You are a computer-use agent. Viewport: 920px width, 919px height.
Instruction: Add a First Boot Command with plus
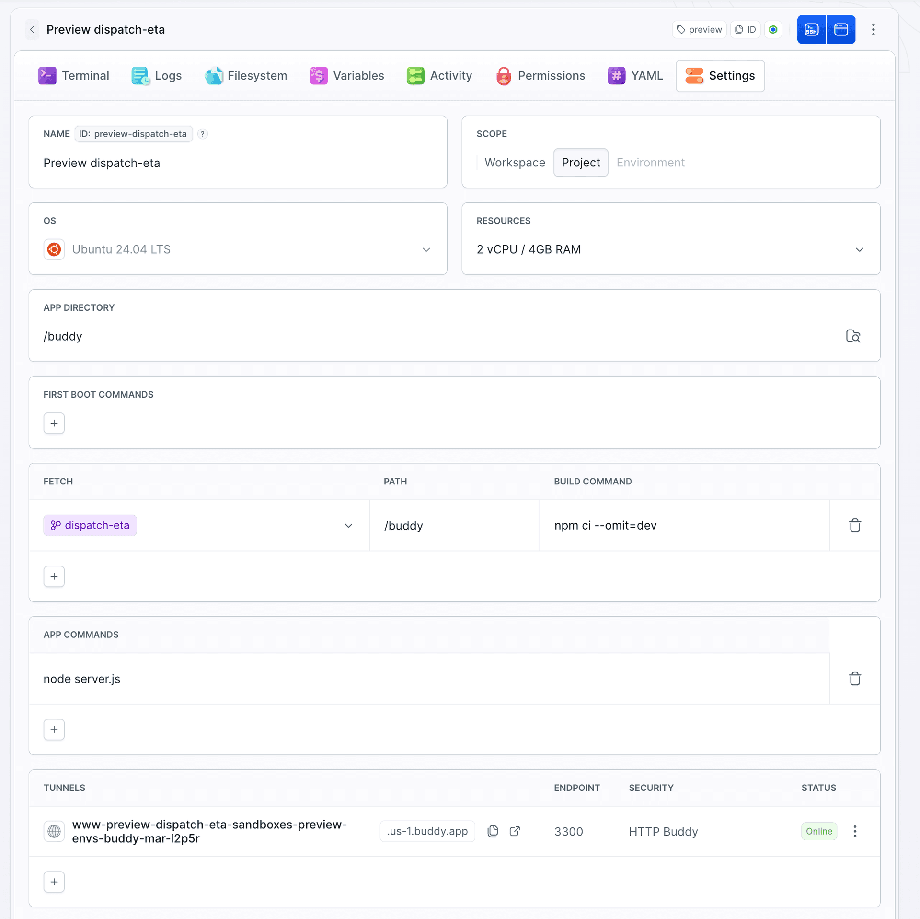54,423
